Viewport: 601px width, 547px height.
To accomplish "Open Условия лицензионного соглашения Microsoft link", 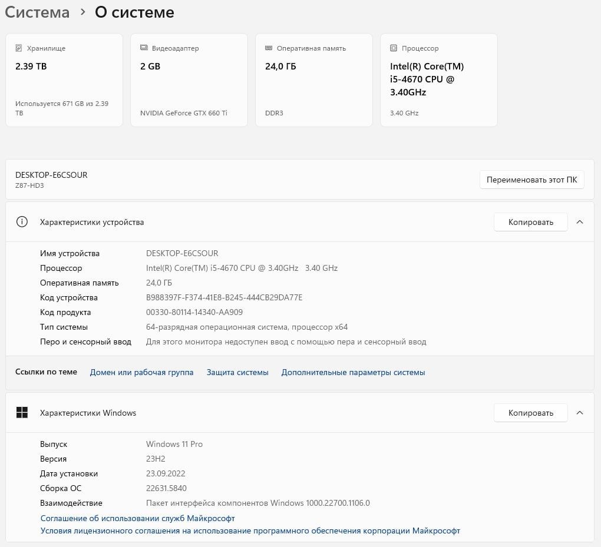I will pyautogui.click(x=250, y=531).
